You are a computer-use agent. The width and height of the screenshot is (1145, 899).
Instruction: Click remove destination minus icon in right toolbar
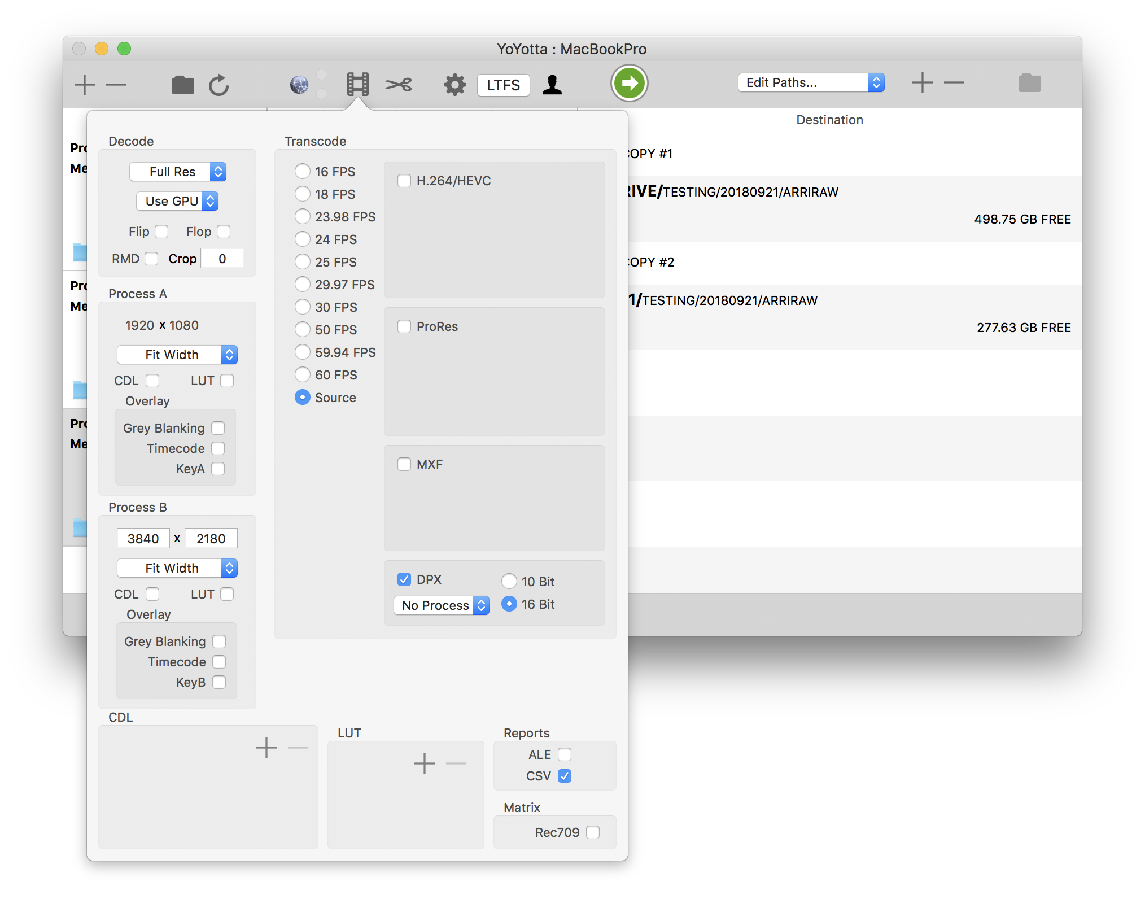(954, 82)
